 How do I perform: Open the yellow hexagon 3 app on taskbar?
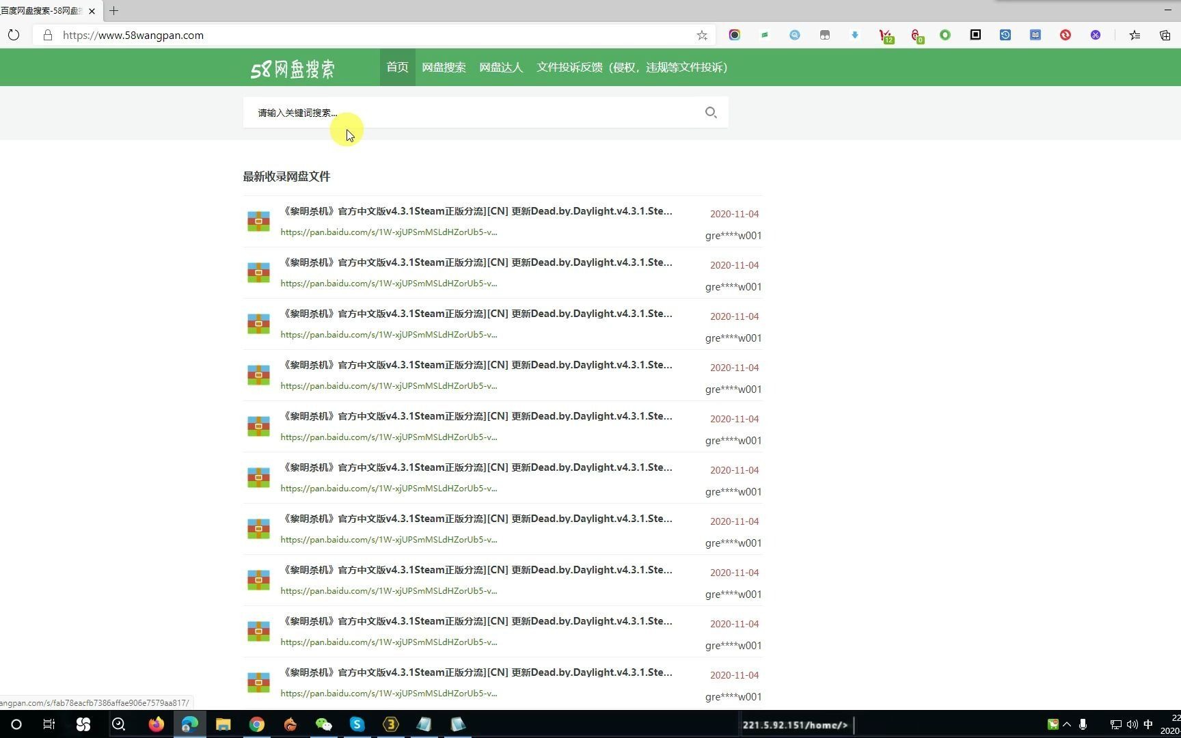tap(390, 724)
